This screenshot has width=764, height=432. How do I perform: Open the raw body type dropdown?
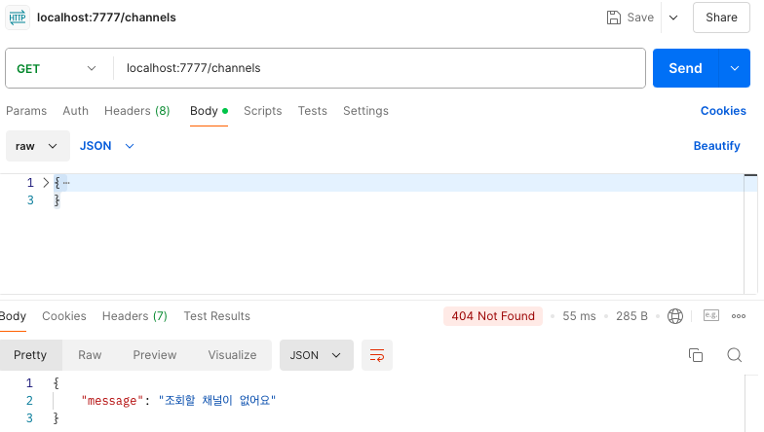pos(37,146)
